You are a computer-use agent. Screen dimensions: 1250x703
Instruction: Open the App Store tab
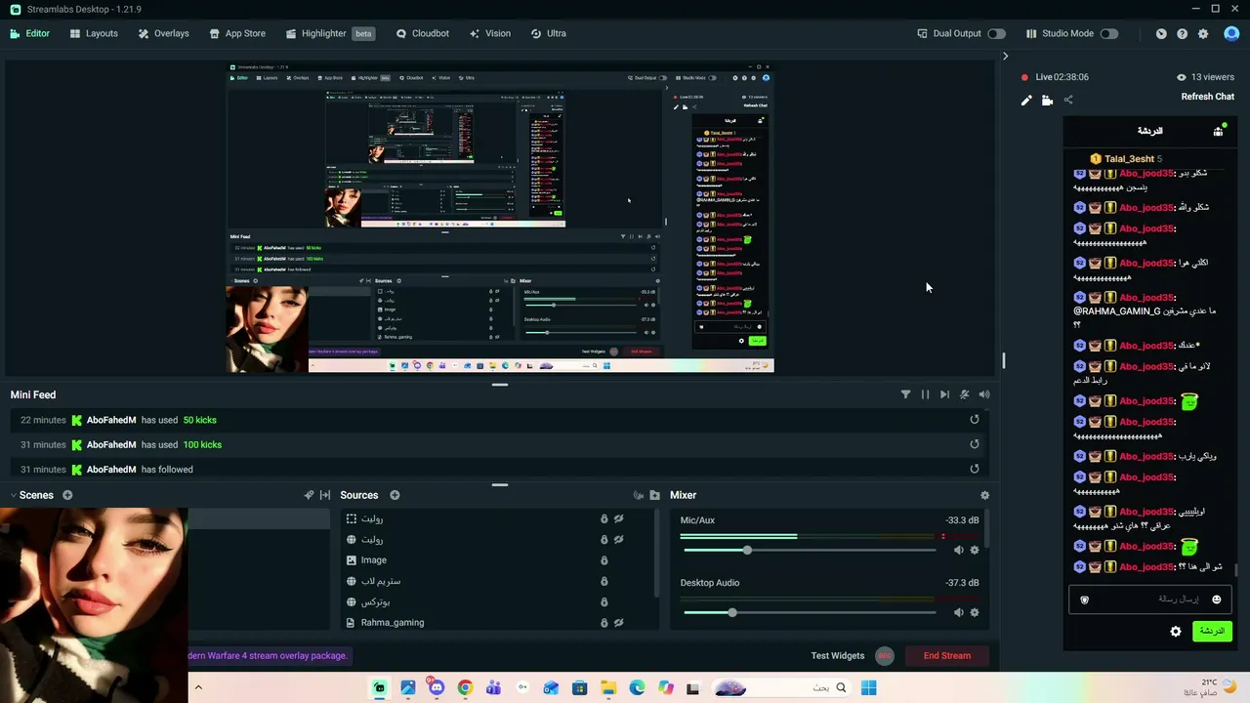click(x=237, y=33)
